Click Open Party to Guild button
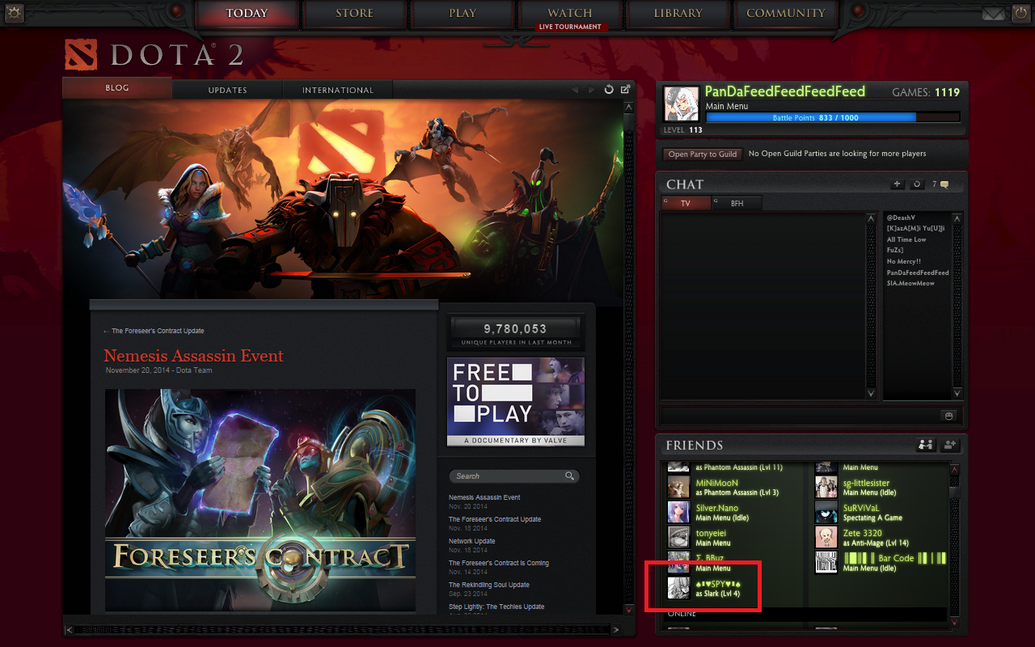This screenshot has width=1035, height=647. pyautogui.click(x=703, y=154)
